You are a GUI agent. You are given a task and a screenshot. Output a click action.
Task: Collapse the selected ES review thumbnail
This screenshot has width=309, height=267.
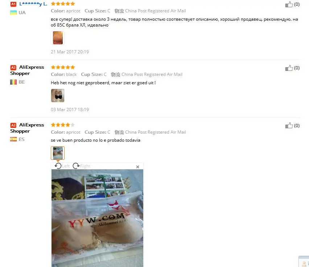(58, 153)
